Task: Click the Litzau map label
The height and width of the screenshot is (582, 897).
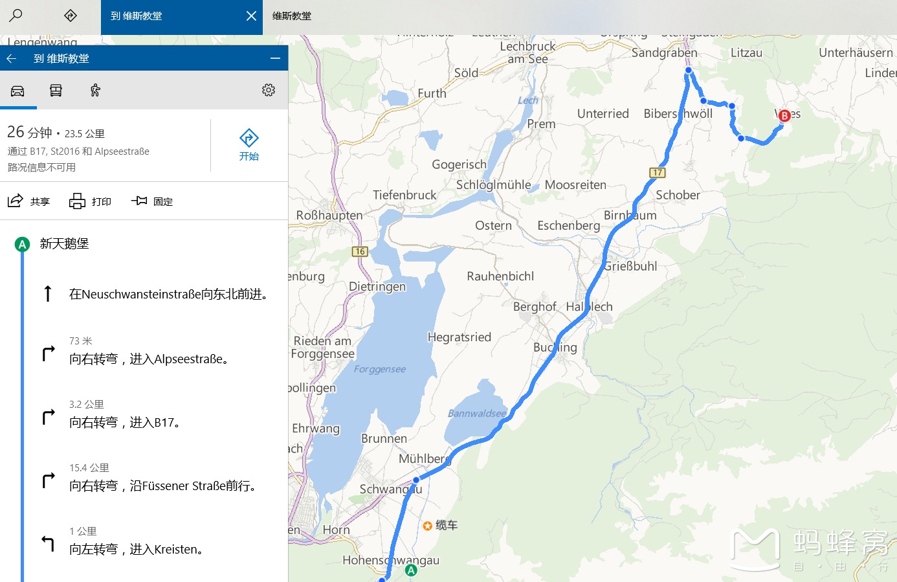Action: [746, 53]
